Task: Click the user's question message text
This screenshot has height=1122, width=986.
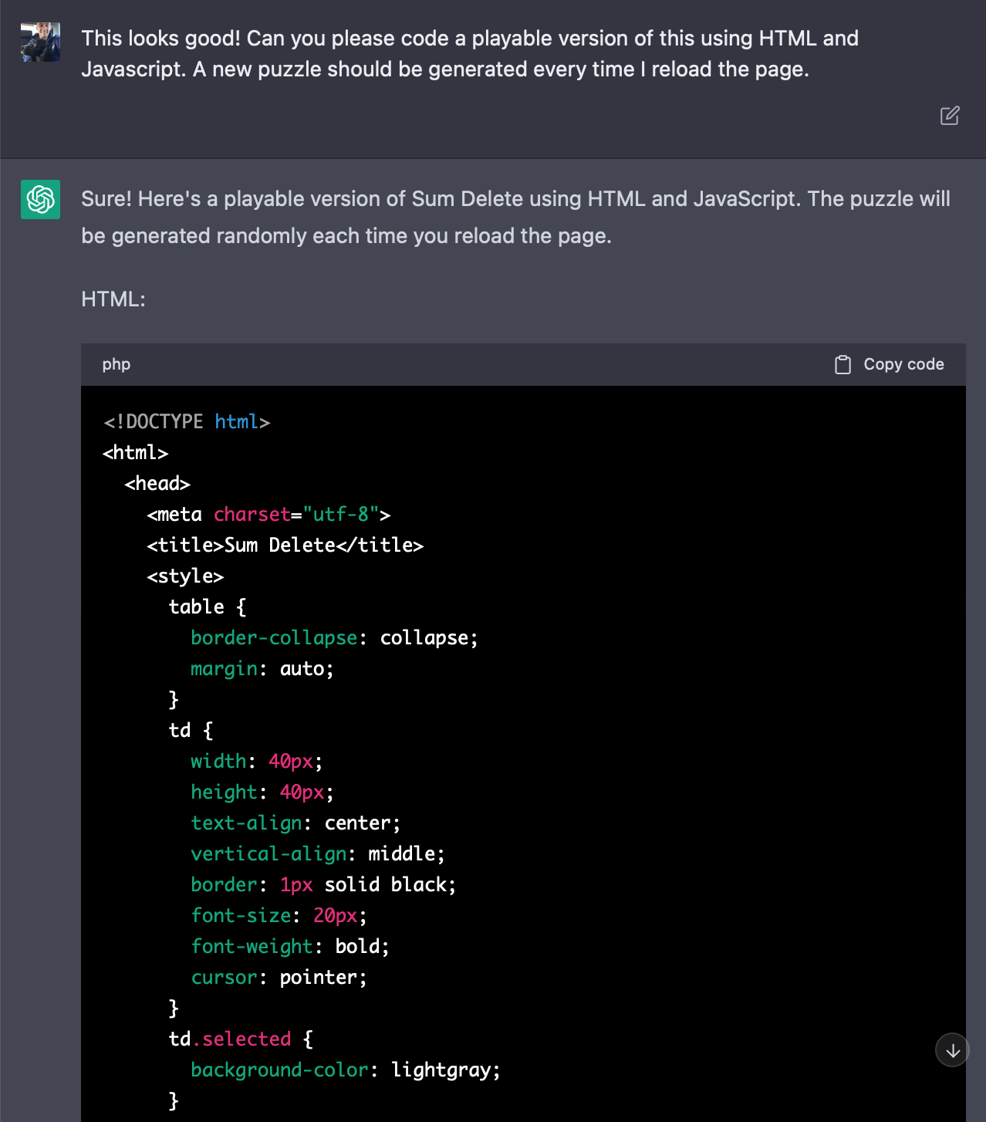Action: tap(469, 53)
